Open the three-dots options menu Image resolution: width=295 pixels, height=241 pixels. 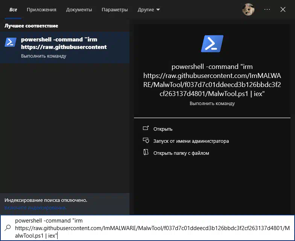coord(267,9)
